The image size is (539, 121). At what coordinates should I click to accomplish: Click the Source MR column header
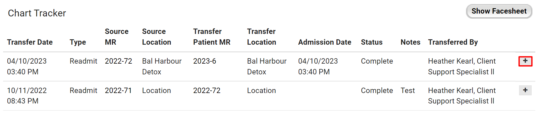click(x=116, y=37)
